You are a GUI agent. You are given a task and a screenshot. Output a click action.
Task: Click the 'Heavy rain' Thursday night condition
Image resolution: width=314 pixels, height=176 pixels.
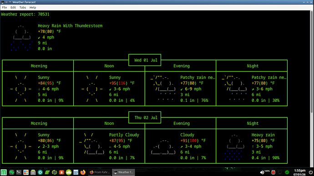pyautogui.click(x=263, y=135)
